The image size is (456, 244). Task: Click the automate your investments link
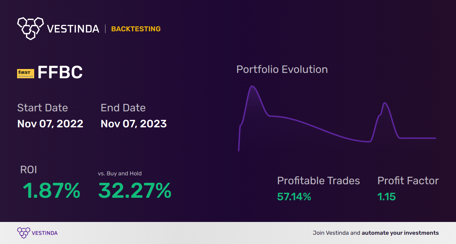click(400, 233)
